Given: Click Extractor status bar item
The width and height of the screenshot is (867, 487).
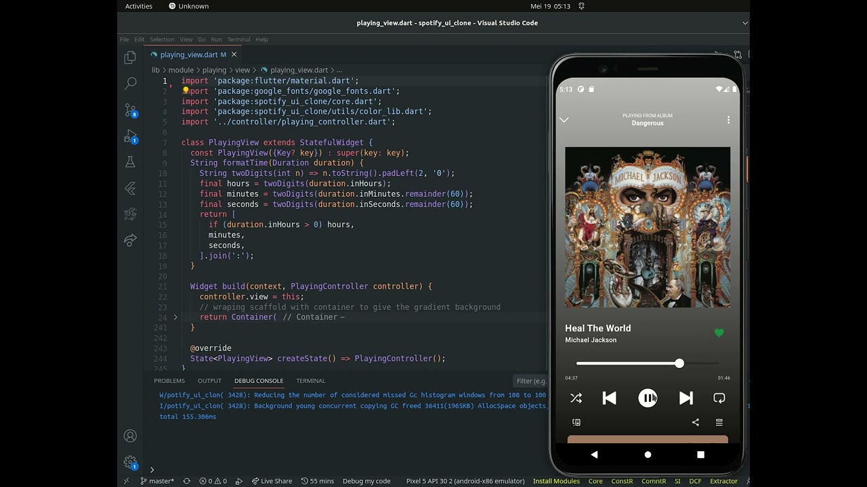Looking at the screenshot, I should coord(723,481).
